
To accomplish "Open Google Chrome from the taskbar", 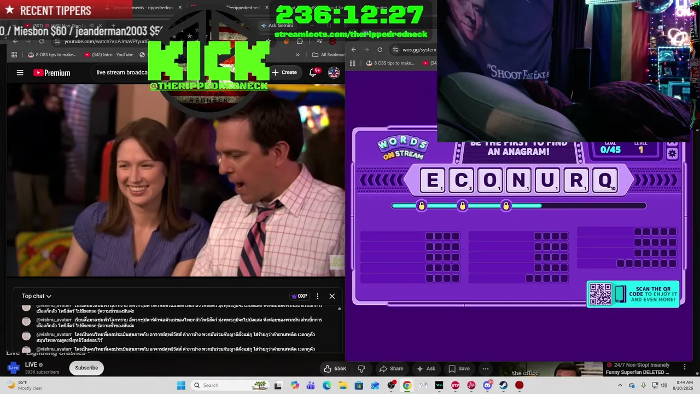I will tap(407, 385).
